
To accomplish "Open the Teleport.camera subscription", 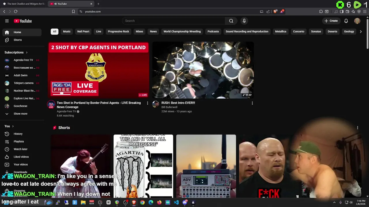I will (22, 83).
